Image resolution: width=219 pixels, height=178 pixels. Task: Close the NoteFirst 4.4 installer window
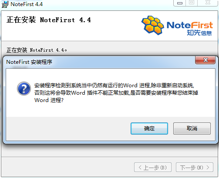coord(208,3)
